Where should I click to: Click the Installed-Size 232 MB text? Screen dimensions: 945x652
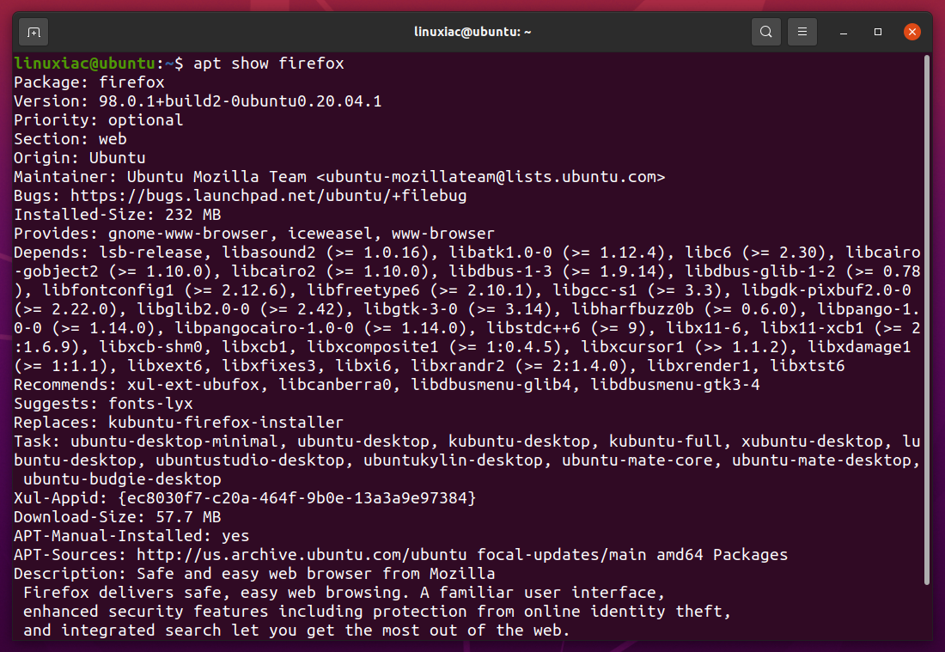click(118, 215)
